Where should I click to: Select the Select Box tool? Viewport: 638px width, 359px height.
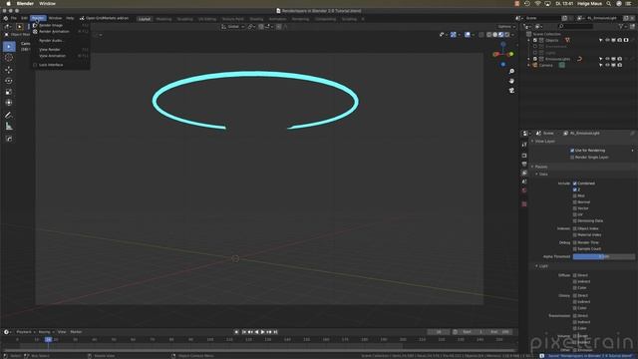point(9,47)
